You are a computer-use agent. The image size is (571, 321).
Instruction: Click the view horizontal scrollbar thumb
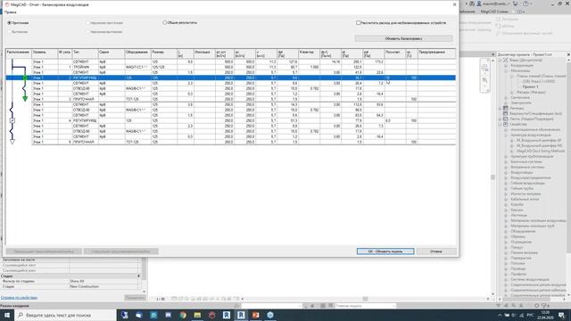click(x=365, y=299)
